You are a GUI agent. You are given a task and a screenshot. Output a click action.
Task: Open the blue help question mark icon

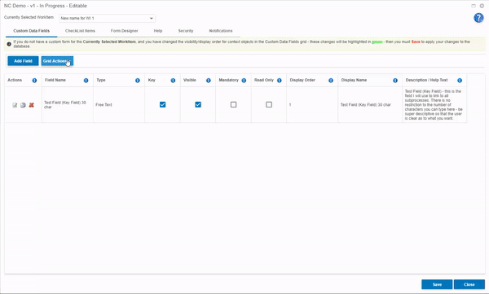point(478,18)
